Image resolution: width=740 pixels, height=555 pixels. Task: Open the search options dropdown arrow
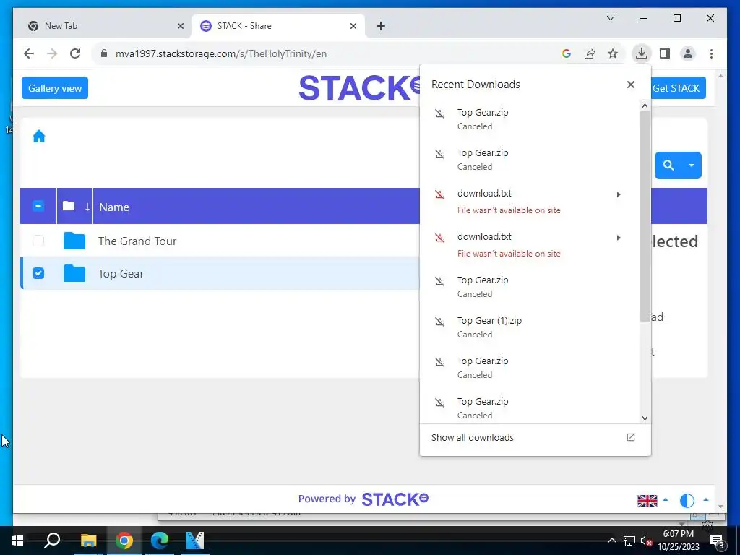click(x=692, y=165)
